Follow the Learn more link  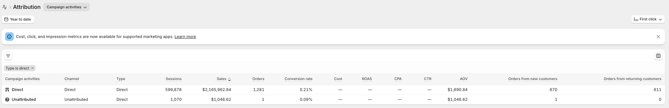click(x=185, y=37)
